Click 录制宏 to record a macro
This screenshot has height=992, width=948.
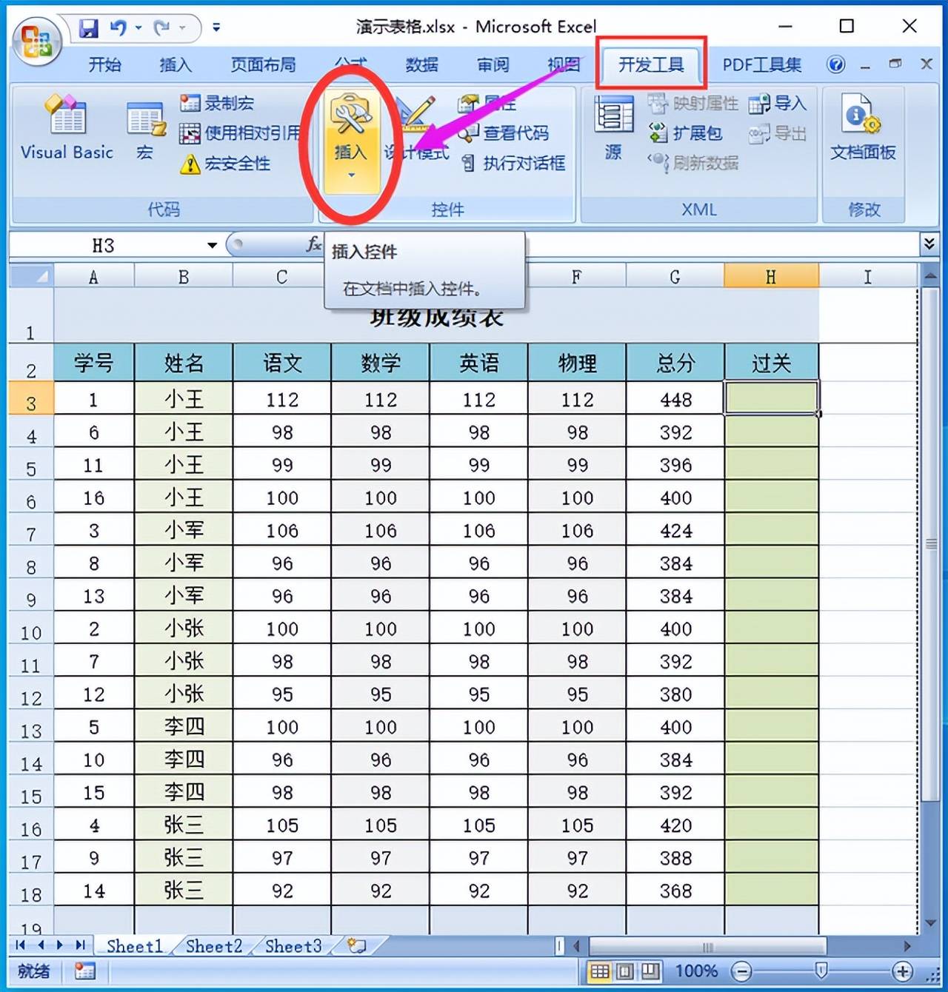click(x=218, y=104)
